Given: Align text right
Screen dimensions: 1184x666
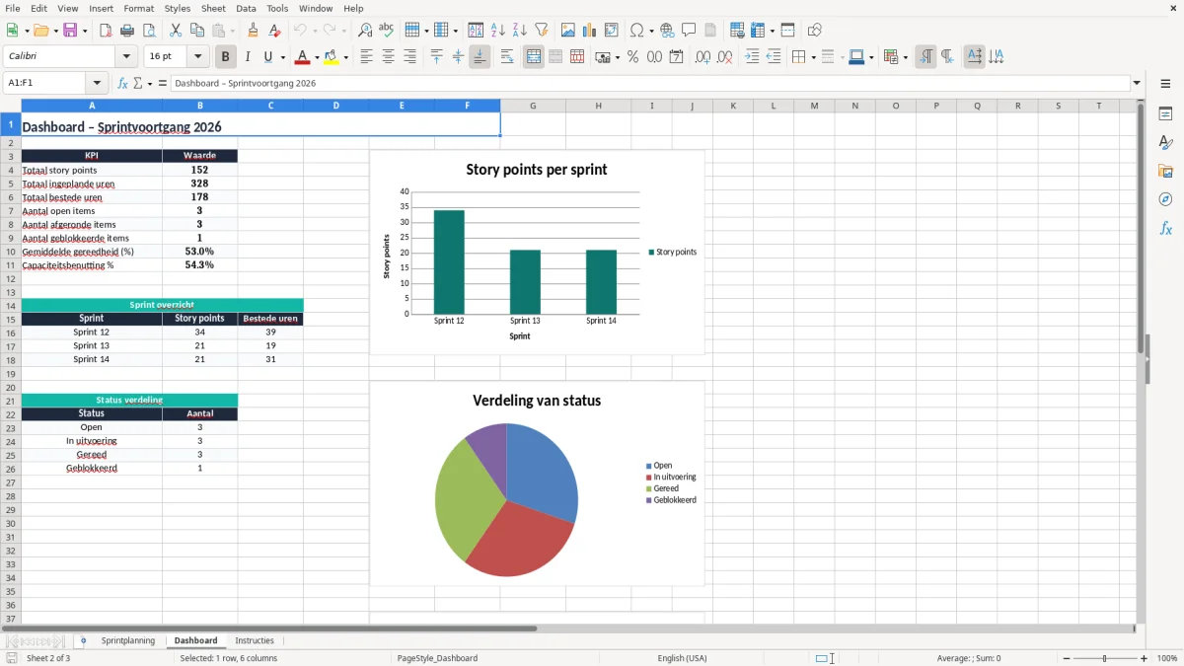Looking at the screenshot, I should (409, 57).
